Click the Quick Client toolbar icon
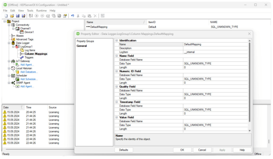The width and height of the screenshot is (273, 159). (x=102, y=16)
